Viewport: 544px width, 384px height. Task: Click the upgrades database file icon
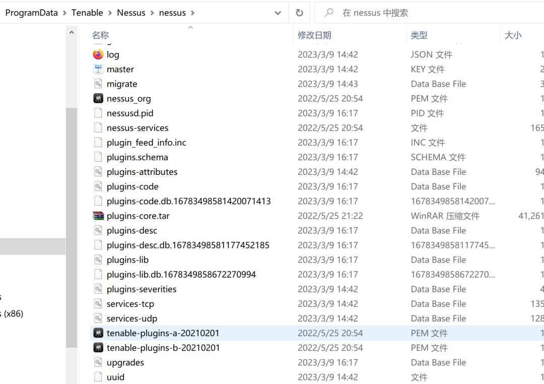pyautogui.click(x=98, y=362)
